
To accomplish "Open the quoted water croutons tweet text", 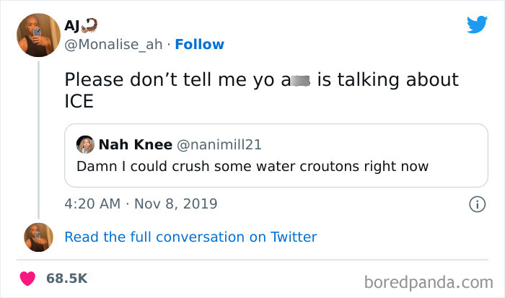I will [252, 167].
